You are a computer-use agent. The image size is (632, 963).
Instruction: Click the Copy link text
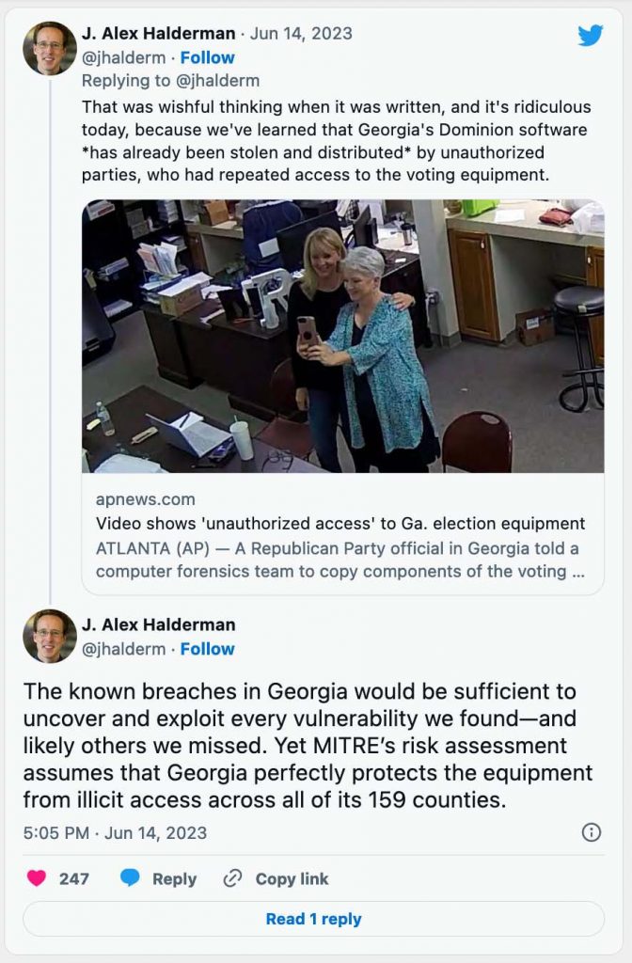point(292,878)
